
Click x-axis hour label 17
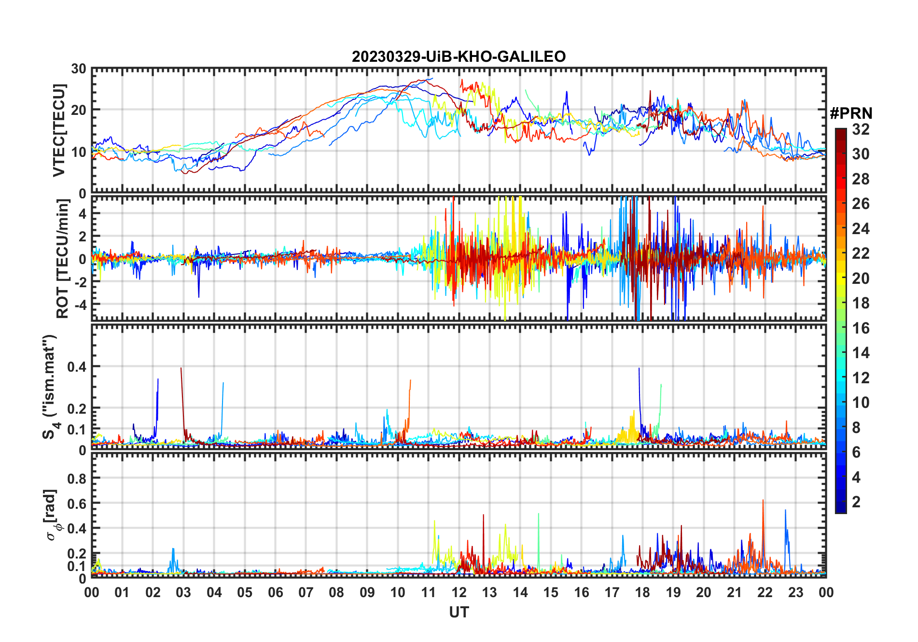coord(612,593)
